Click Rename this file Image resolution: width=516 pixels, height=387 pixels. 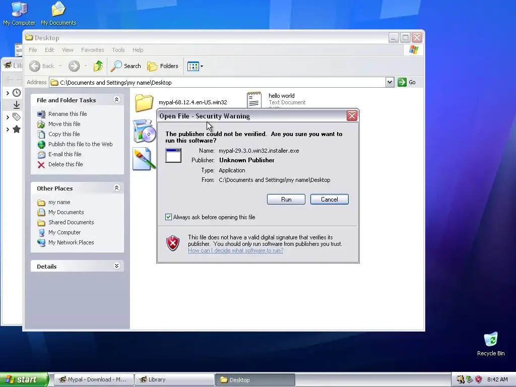tap(62, 114)
